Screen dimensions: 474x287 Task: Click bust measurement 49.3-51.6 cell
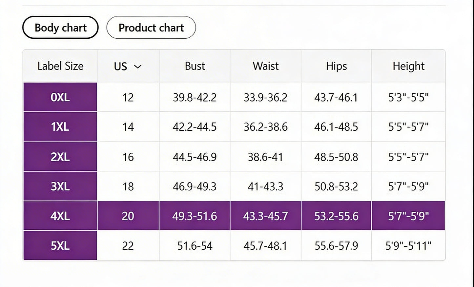(x=195, y=216)
